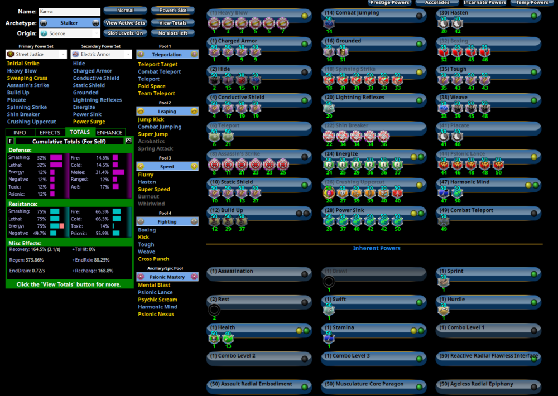Click the level 49 enhancement in Combat Teleport

tap(444, 220)
